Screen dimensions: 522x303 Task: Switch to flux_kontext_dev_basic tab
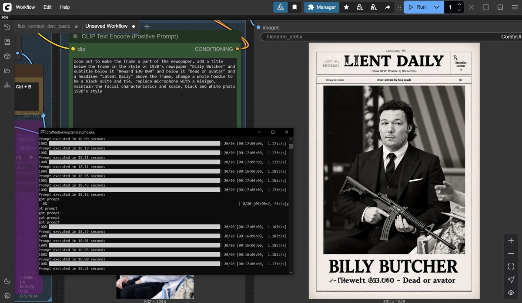point(43,26)
